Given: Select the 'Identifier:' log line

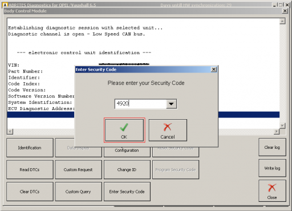Looking at the screenshot, I should (x=24, y=78).
